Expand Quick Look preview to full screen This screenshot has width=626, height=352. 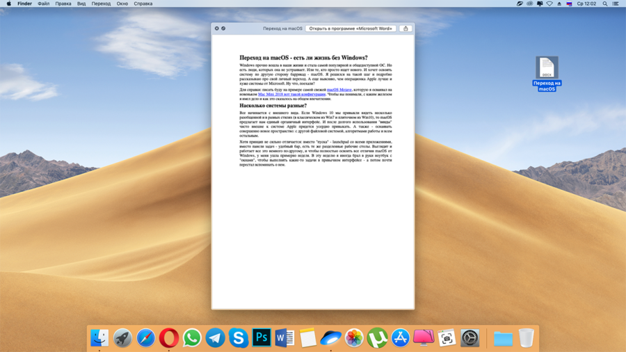(x=223, y=29)
